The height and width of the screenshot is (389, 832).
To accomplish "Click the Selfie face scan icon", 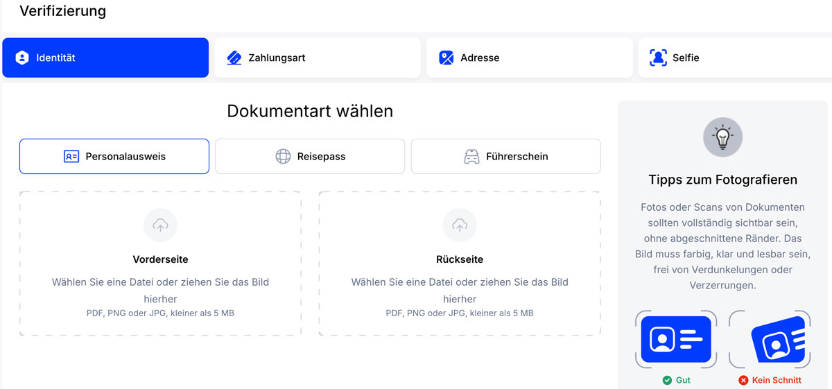I will (x=658, y=58).
